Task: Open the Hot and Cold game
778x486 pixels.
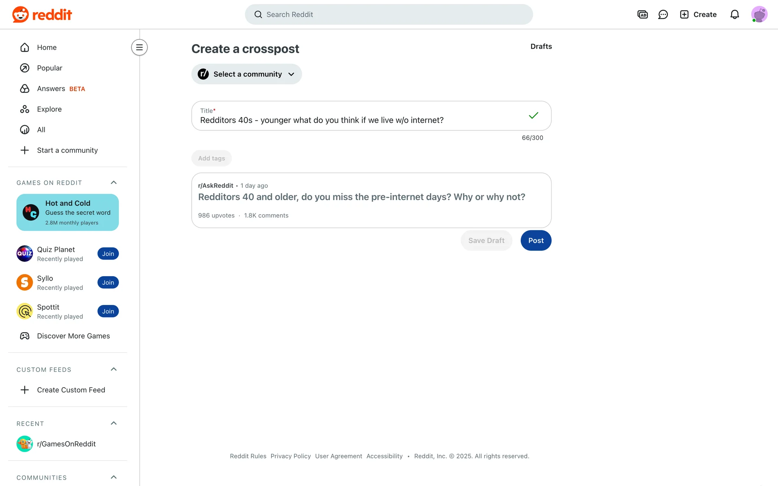Action: click(68, 212)
